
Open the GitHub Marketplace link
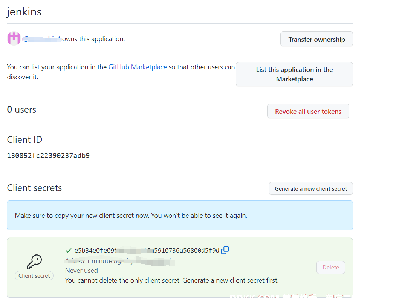tap(138, 67)
